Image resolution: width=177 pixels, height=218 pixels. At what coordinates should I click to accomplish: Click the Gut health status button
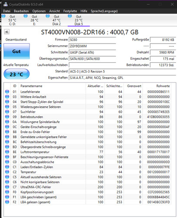point(17,51)
